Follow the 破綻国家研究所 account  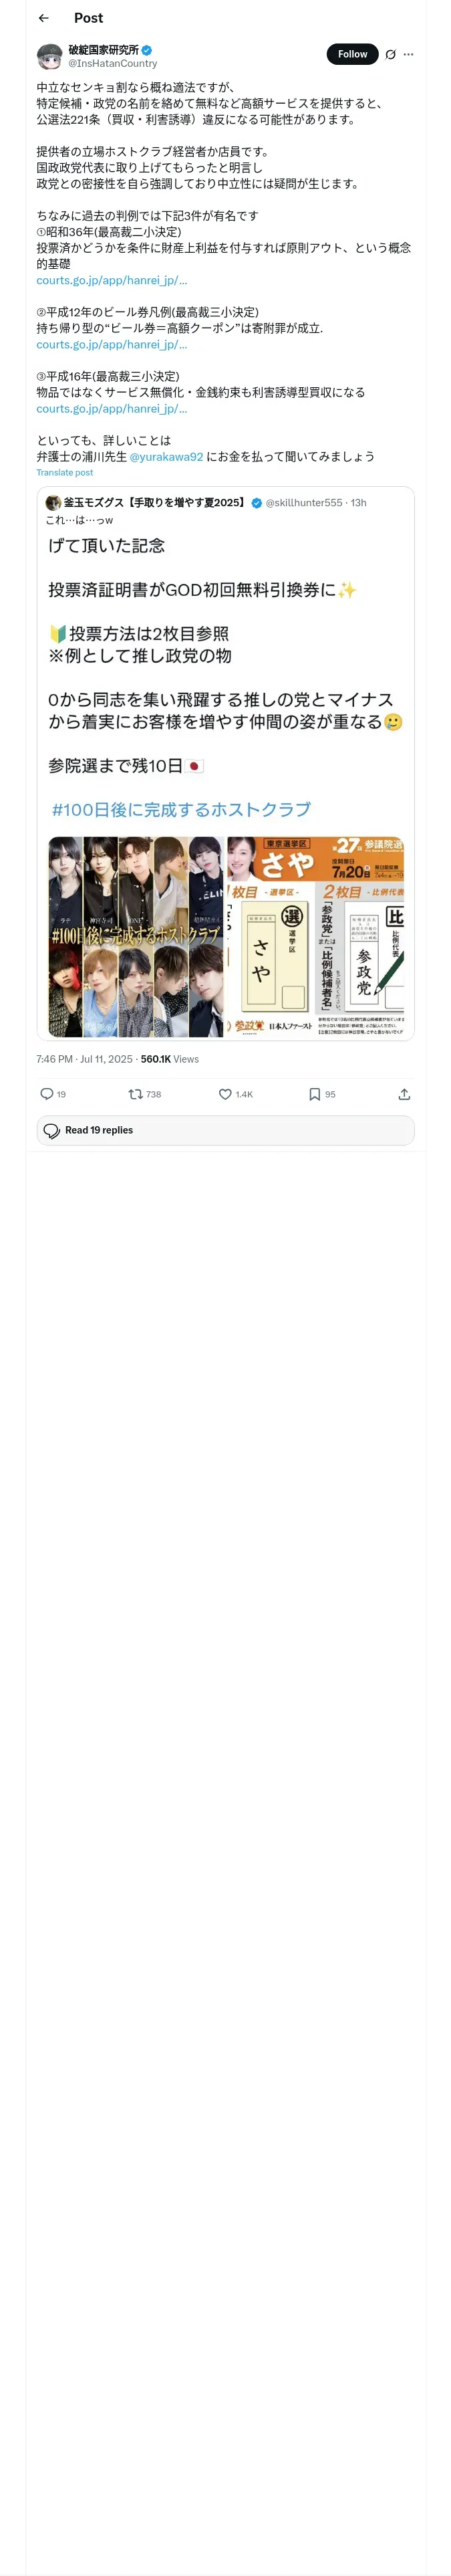coord(352,54)
